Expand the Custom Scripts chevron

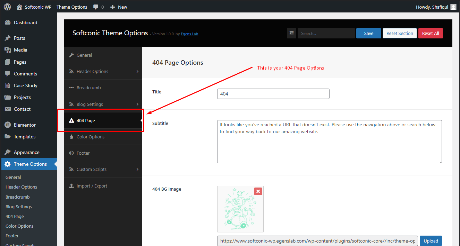coord(137,169)
